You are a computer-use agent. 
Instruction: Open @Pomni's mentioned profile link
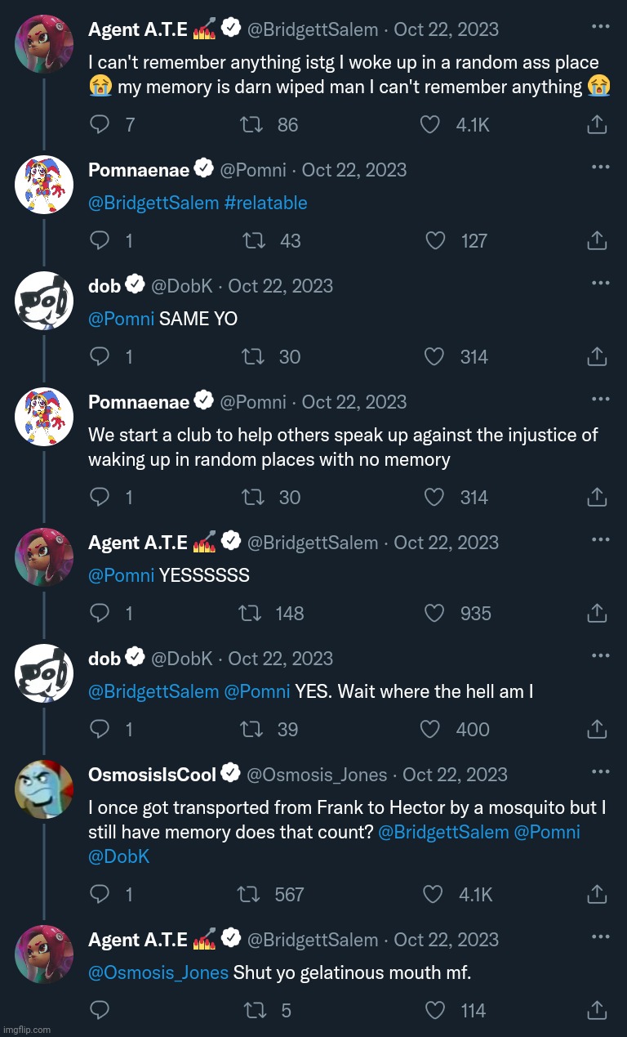(x=121, y=319)
